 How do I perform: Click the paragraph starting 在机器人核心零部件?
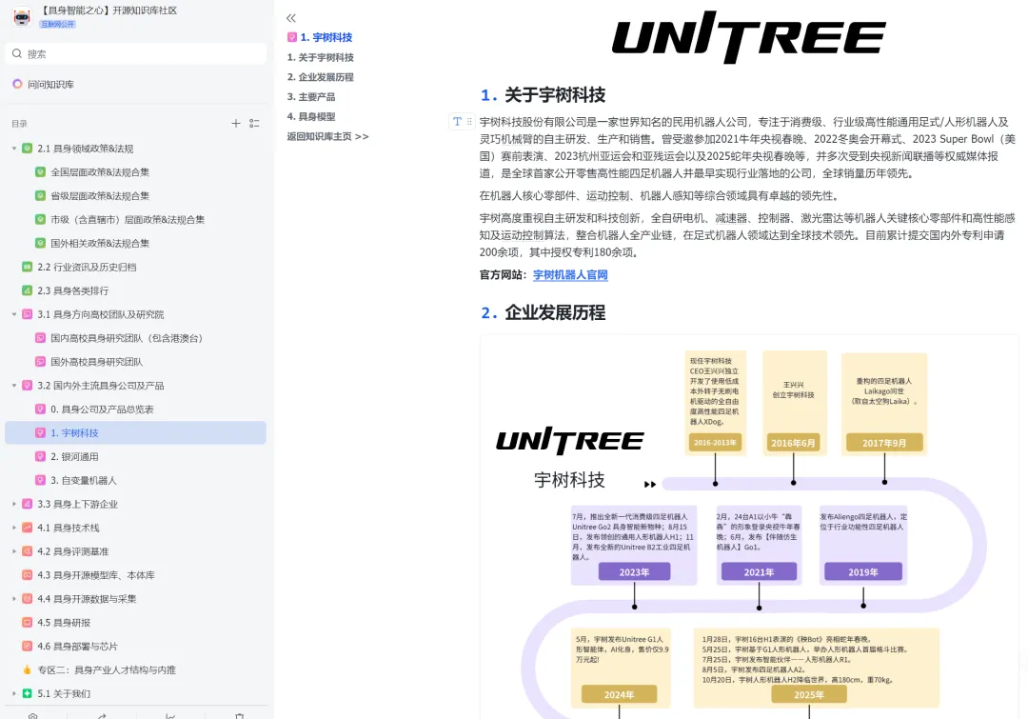tap(660, 195)
